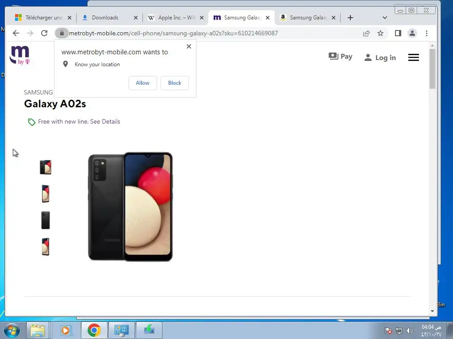The height and width of the screenshot is (339, 453).
Task: Reload the page with refresh icon
Action: [44, 33]
